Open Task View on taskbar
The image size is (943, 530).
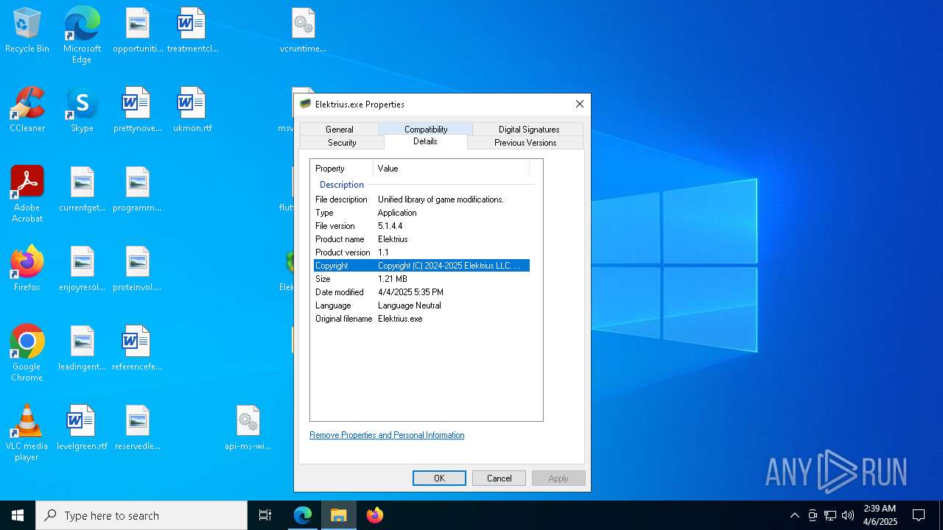point(265,515)
